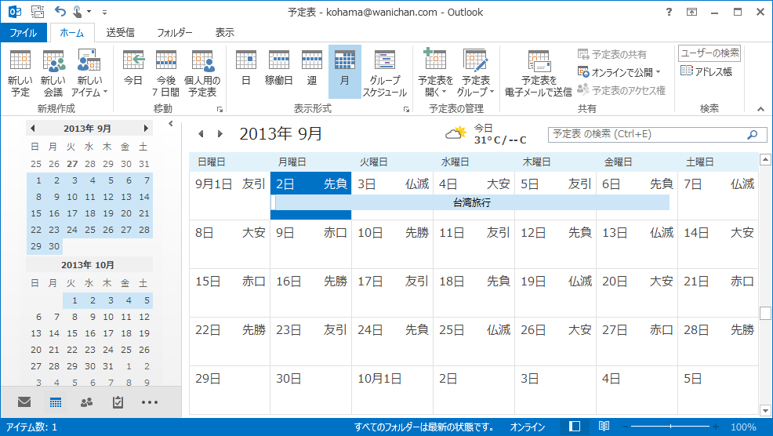Select the 25日 仏滅 day cell
This screenshot has height=436, width=773.
[474, 341]
